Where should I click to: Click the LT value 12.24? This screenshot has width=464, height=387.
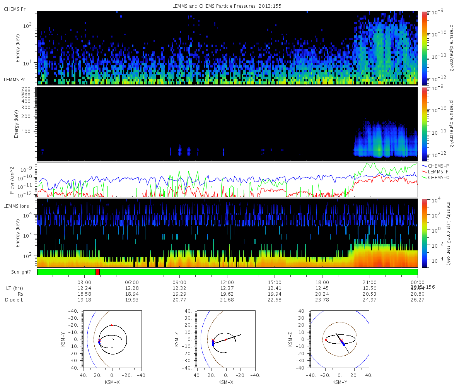(85, 288)
